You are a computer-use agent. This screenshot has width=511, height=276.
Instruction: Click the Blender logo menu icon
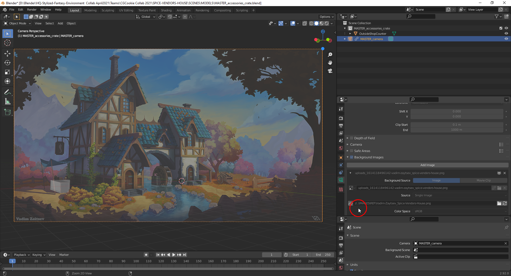click(5, 10)
